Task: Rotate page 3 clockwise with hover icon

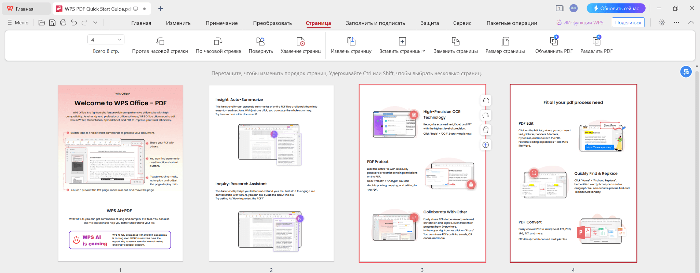Action: (486, 115)
